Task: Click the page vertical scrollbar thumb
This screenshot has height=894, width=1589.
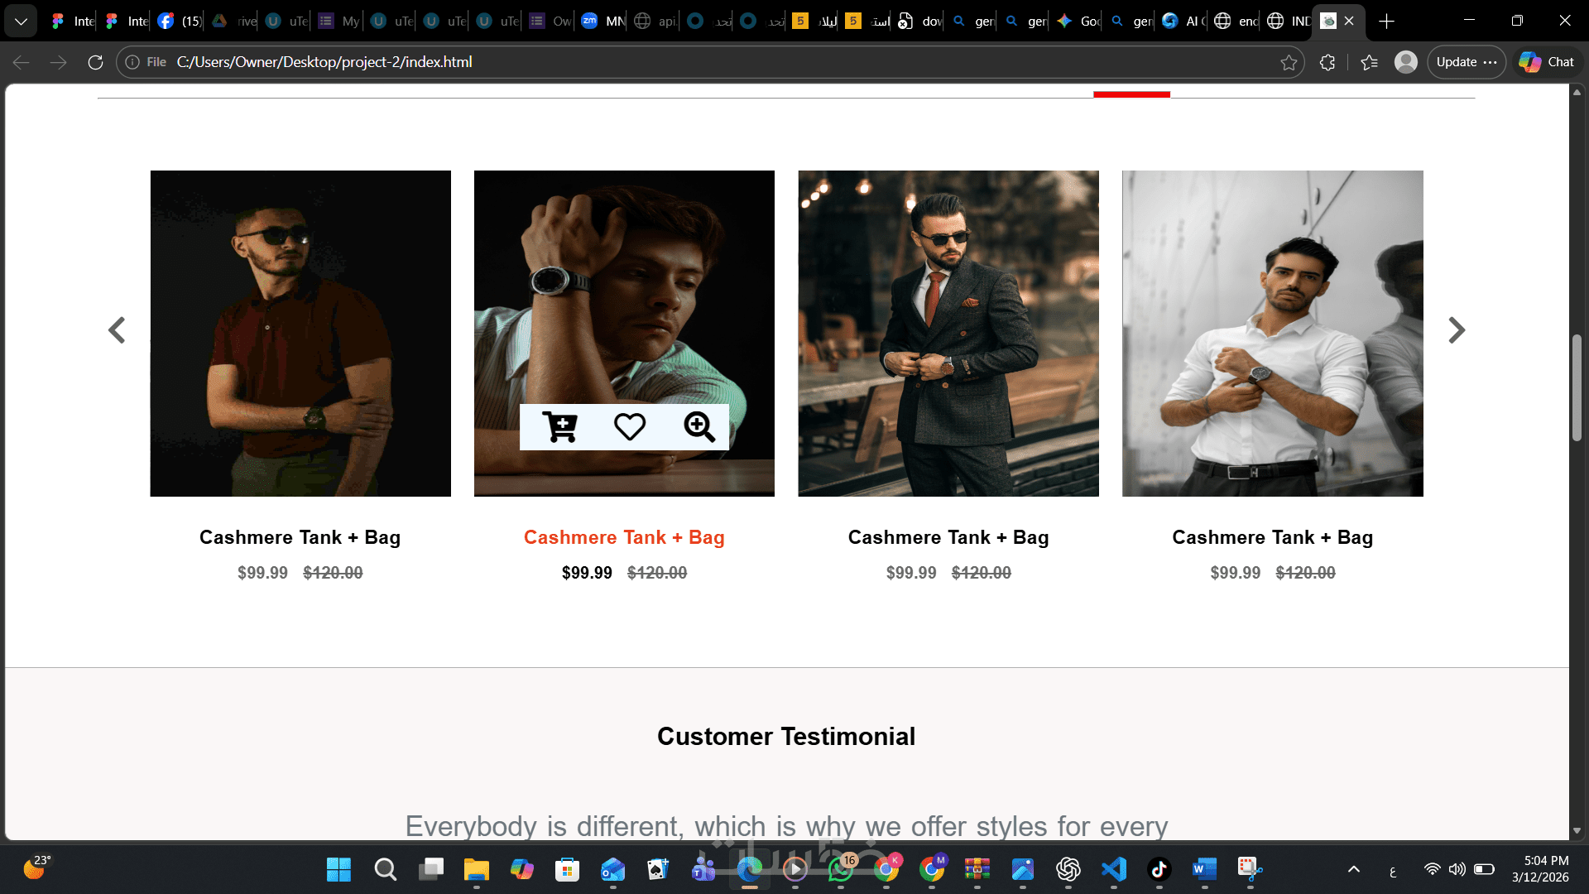Action: coord(1577,387)
